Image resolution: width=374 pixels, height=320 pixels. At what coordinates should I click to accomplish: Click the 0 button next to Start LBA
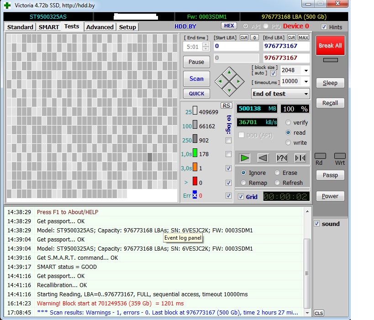(255, 37)
